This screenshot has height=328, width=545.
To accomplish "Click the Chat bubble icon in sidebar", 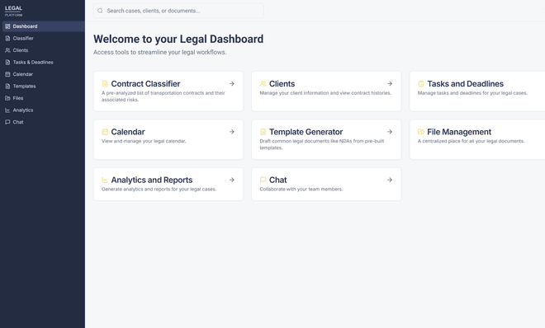I will [x=7, y=122].
